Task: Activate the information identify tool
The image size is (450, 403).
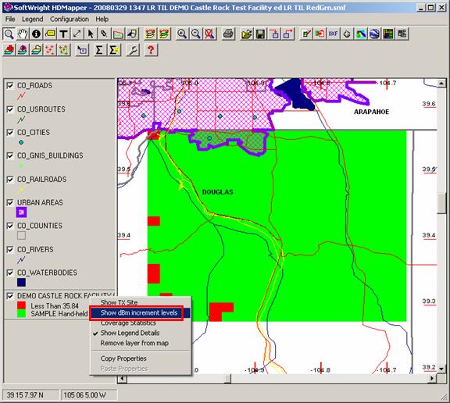Action: pyautogui.click(x=36, y=34)
